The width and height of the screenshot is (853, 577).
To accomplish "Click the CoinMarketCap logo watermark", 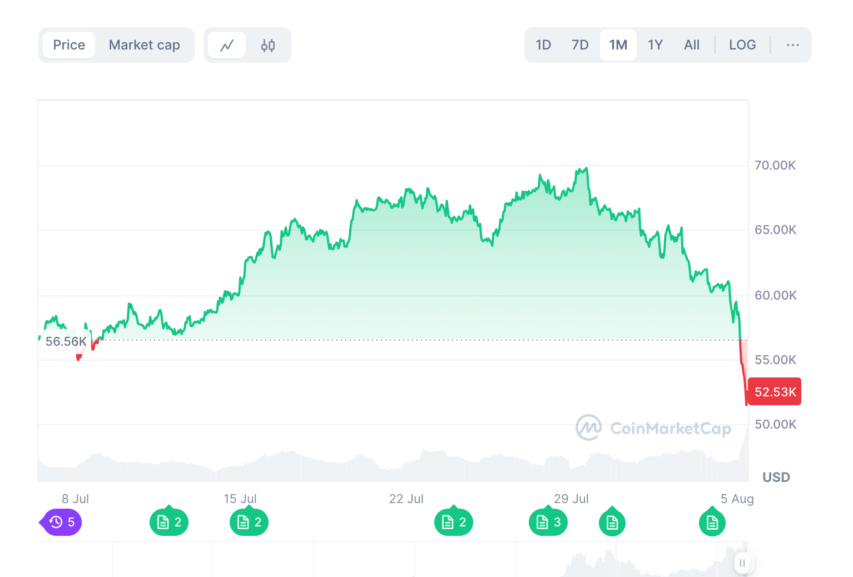I will (654, 428).
